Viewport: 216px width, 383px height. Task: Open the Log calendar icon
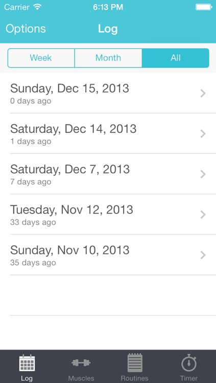click(x=27, y=363)
